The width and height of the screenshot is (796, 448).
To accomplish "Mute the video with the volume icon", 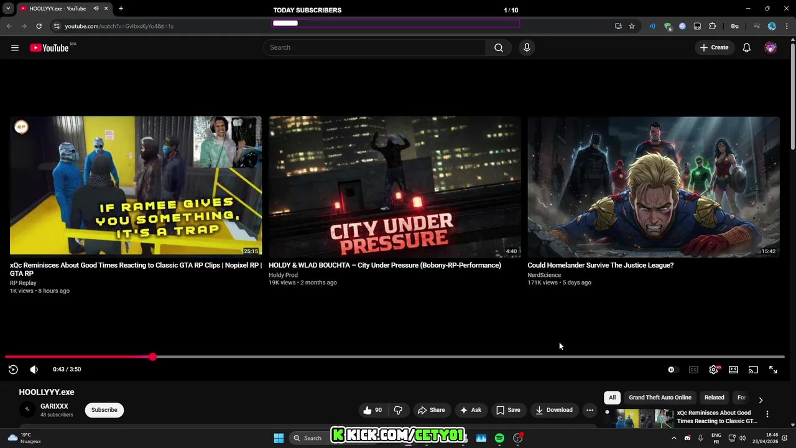I will coord(34,370).
